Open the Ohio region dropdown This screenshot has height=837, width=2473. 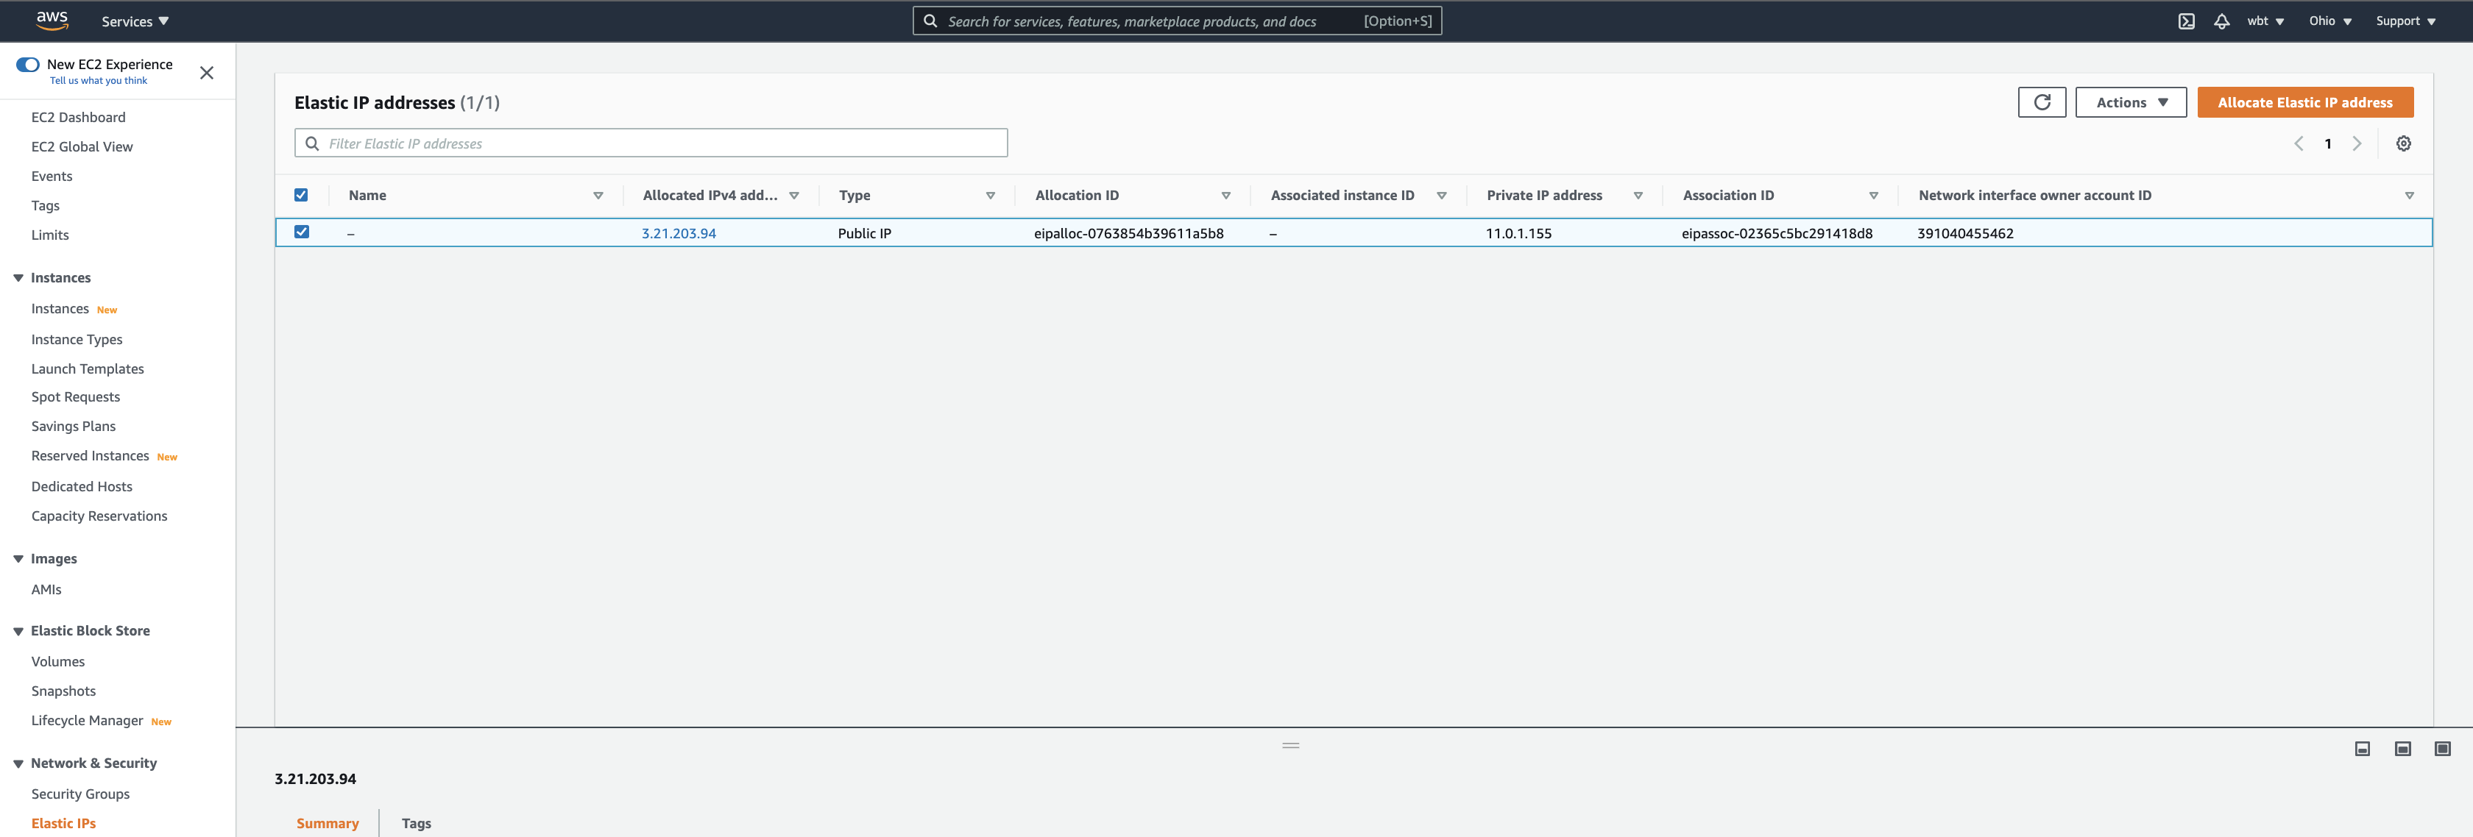[2330, 21]
